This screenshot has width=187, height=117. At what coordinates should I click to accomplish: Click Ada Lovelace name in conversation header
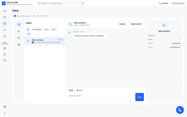80,23
